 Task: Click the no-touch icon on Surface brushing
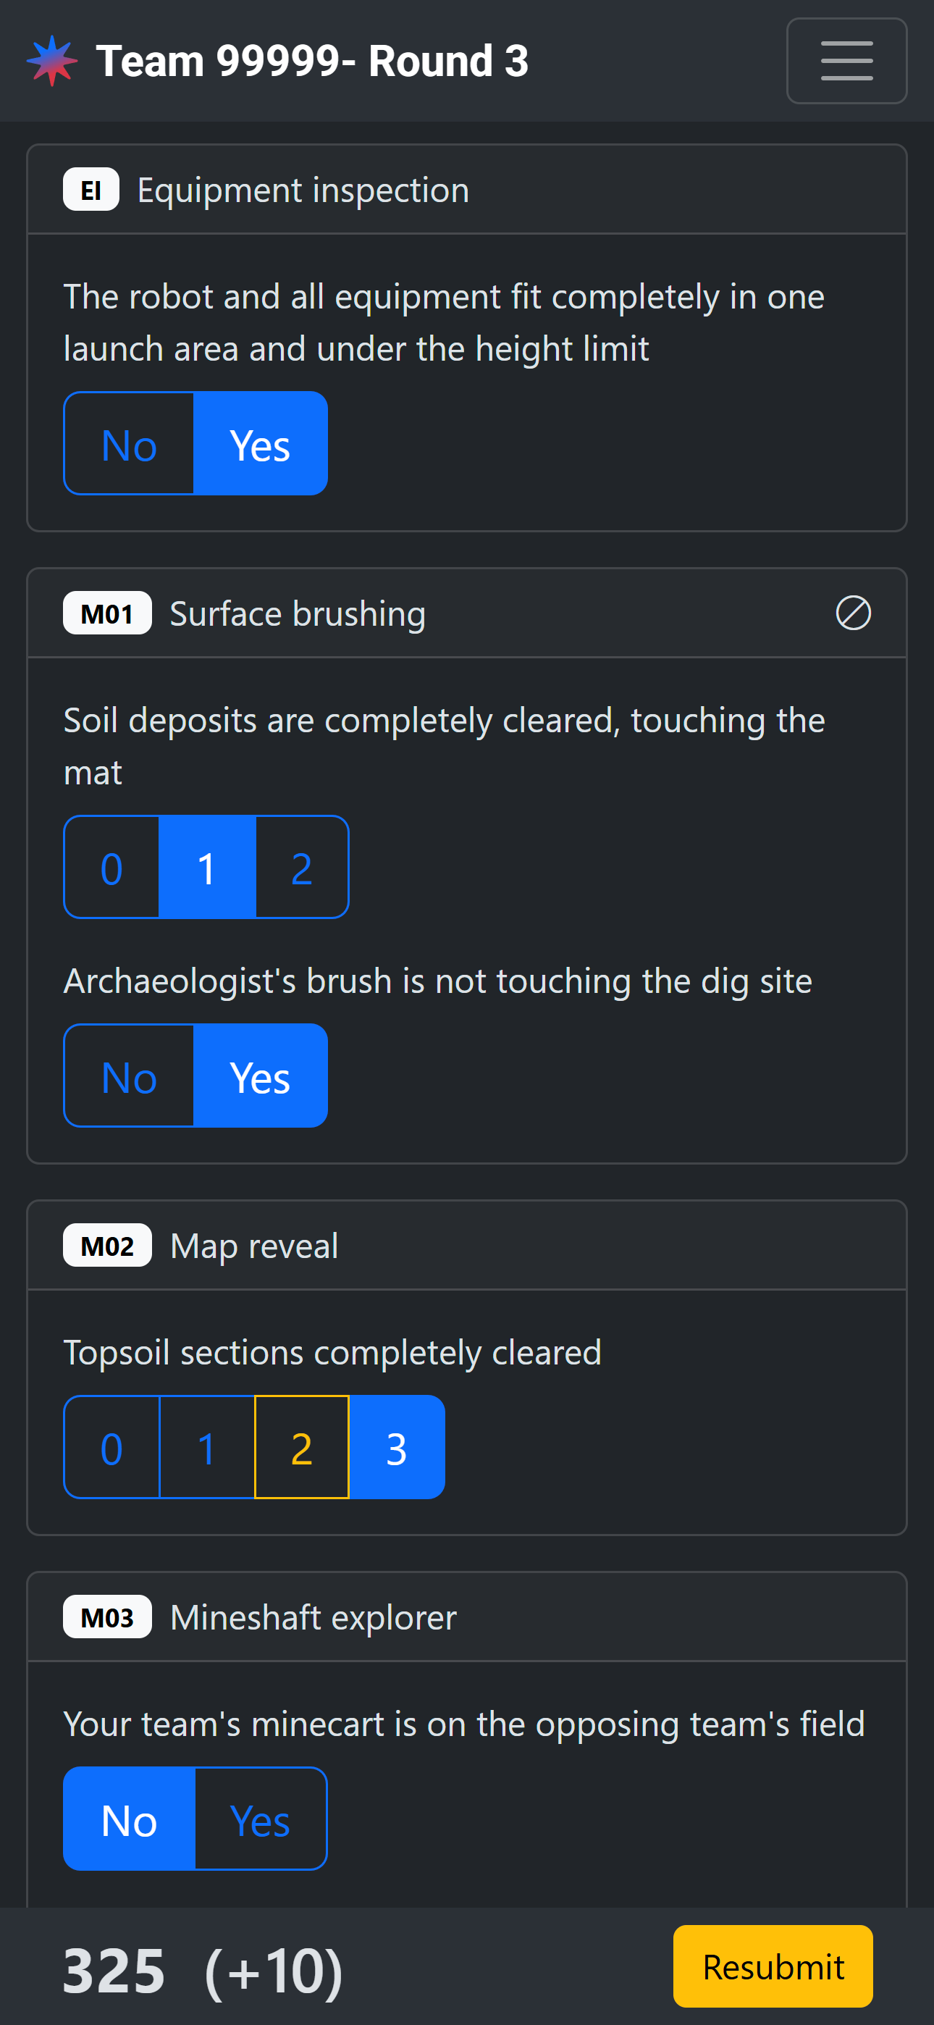click(x=852, y=613)
